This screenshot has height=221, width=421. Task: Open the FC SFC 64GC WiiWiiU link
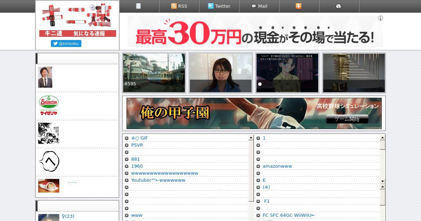pos(289,215)
